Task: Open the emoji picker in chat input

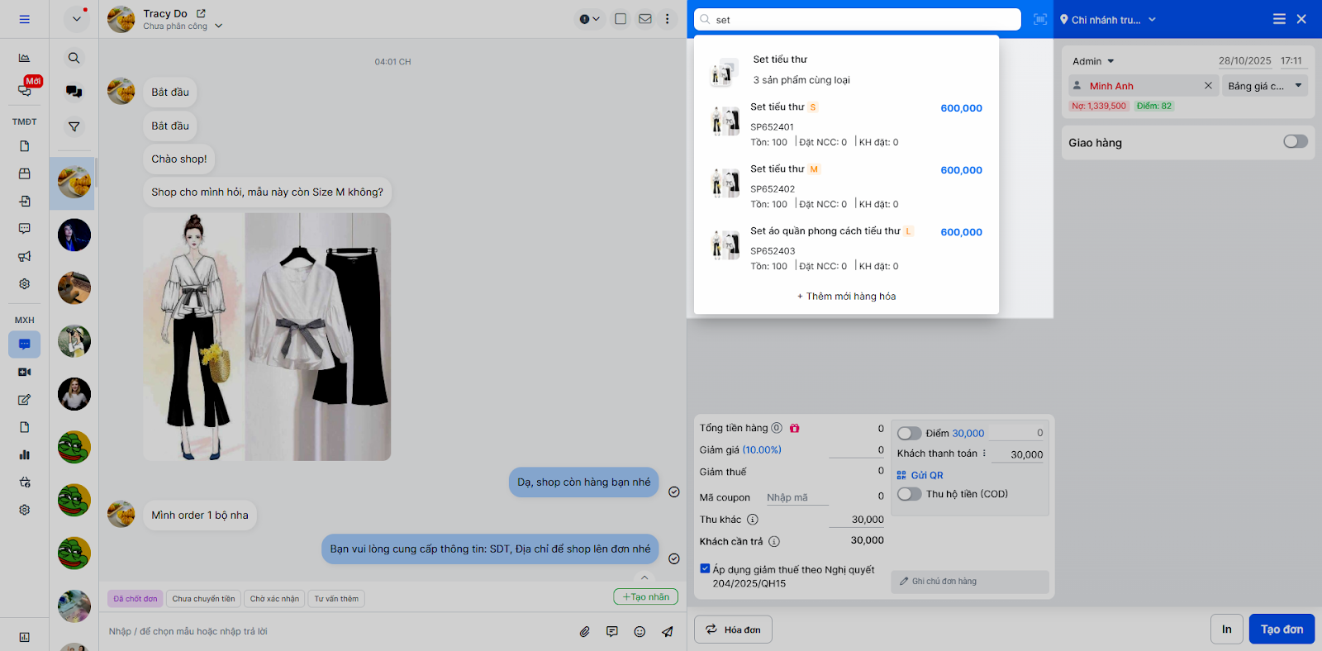Action: (x=640, y=631)
